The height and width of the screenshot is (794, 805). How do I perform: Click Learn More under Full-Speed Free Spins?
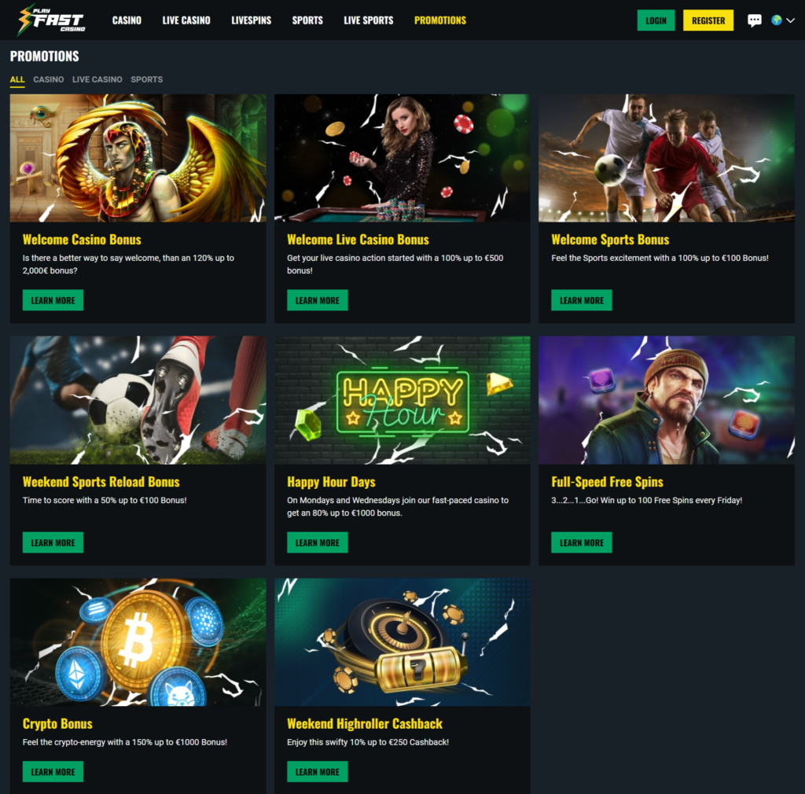581,542
